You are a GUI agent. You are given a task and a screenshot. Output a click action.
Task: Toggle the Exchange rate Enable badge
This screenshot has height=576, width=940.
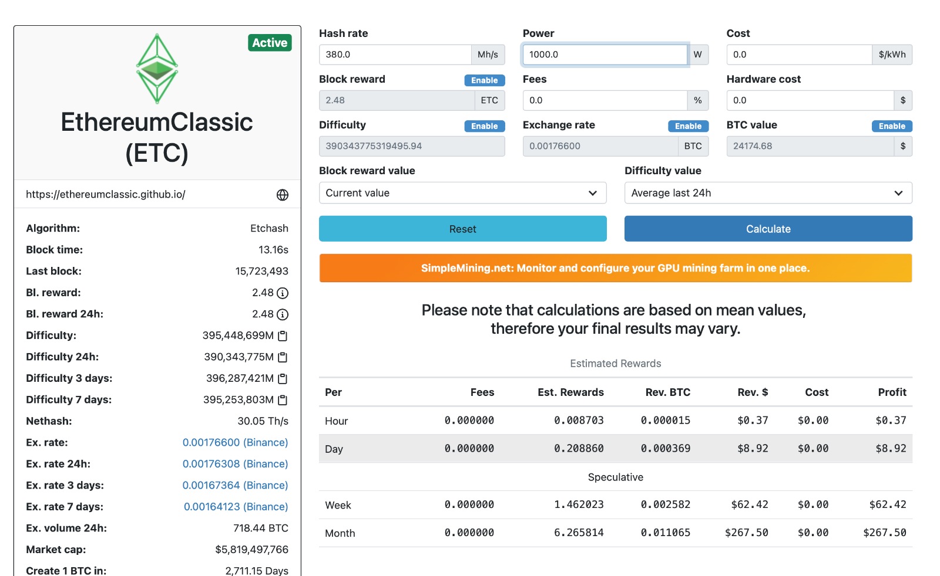click(x=689, y=126)
